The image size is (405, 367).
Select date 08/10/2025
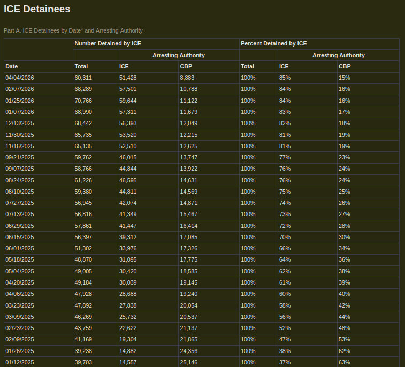[20, 192]
